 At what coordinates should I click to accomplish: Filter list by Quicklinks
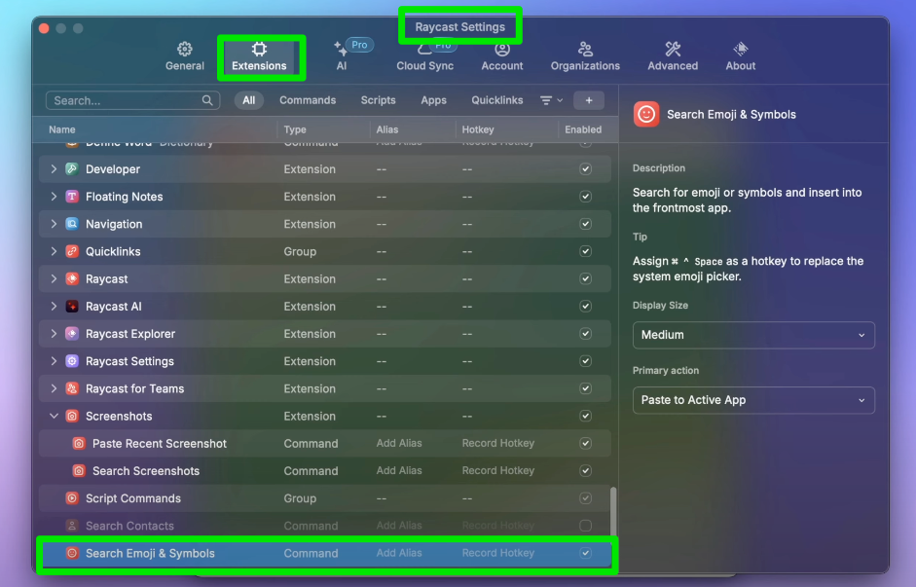click(x=497, y=100)
